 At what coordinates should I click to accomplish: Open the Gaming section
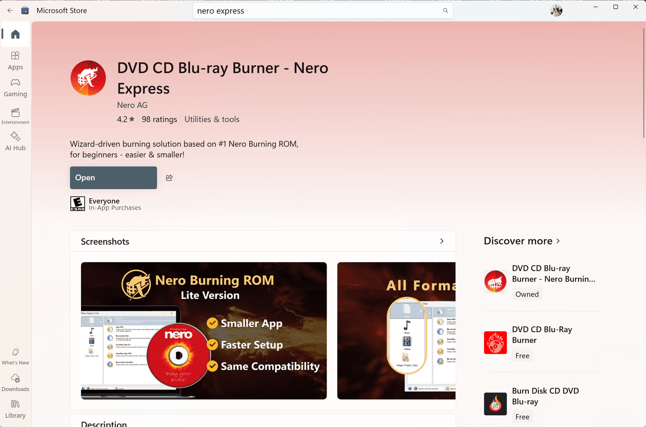[x=15, y=87]
